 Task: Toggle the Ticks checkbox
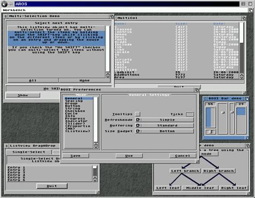click(190, 114)
